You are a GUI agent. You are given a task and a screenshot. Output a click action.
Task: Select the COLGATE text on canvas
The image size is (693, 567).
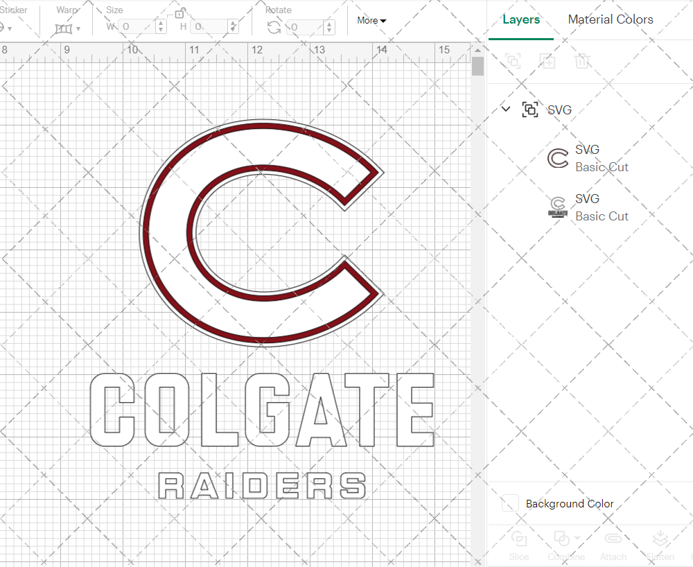[262, 410]
